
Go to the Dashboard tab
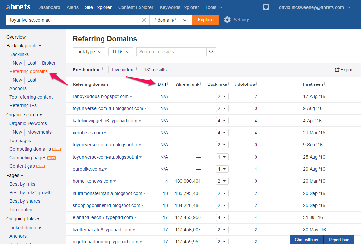tap(49, 7)
